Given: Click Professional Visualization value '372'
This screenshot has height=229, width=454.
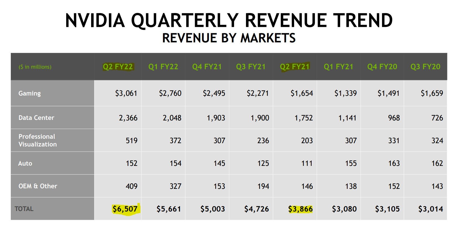Looking at the screenshot, I should (x=175, y=141).
